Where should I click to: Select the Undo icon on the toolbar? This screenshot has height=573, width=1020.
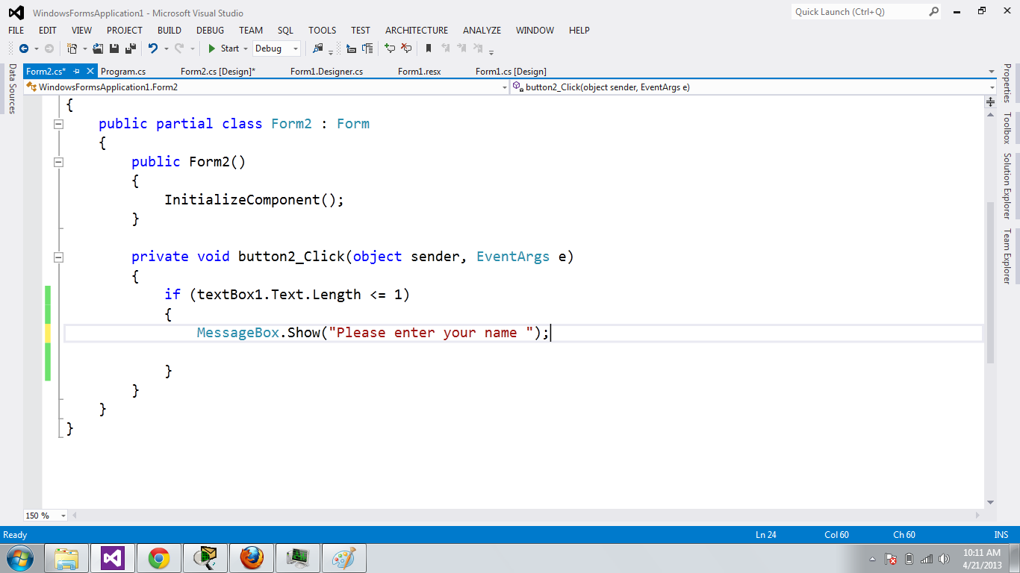tap(153, 49)
